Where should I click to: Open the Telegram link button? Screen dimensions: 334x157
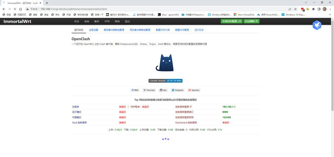[178, 90]
